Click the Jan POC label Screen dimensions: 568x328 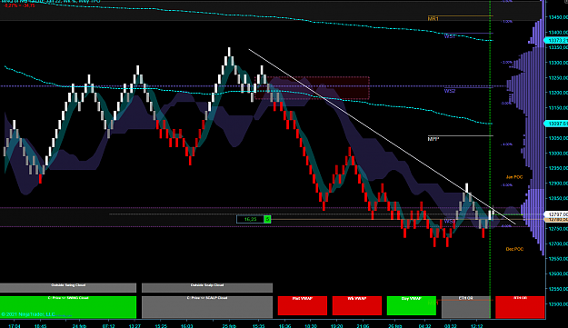click(514, 177)
